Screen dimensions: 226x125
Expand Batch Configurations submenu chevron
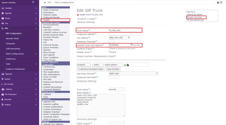pos(36,54)
